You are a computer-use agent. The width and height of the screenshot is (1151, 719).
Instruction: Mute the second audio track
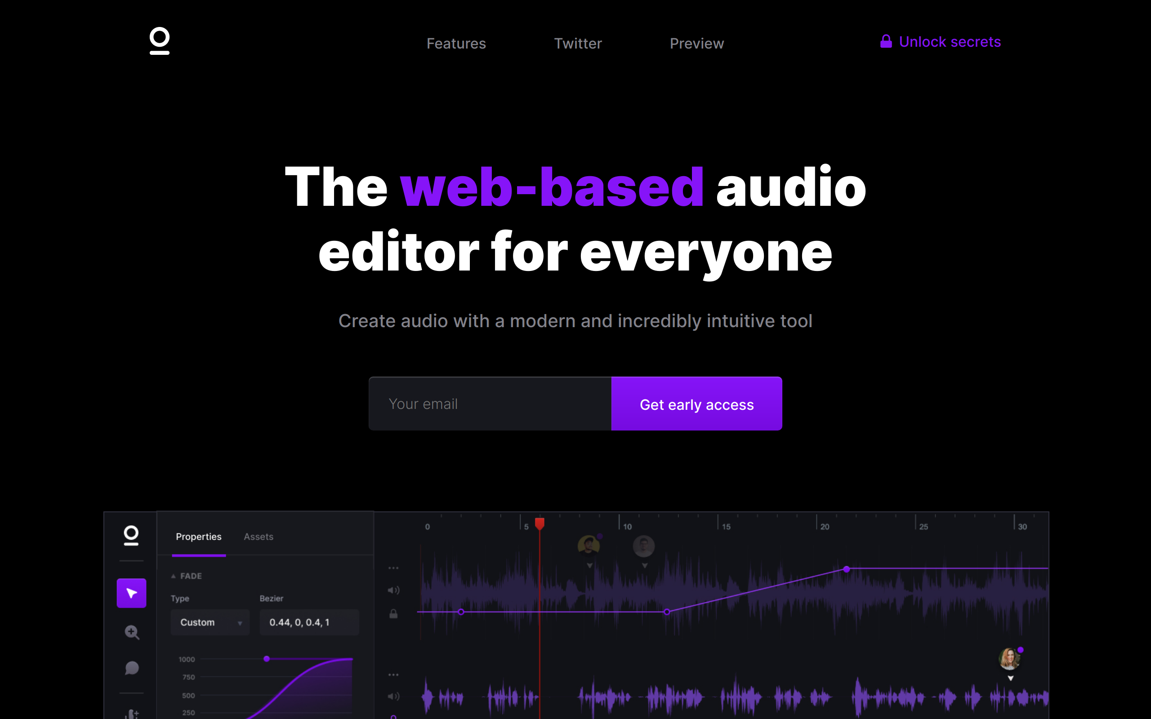tap(393, 697)
